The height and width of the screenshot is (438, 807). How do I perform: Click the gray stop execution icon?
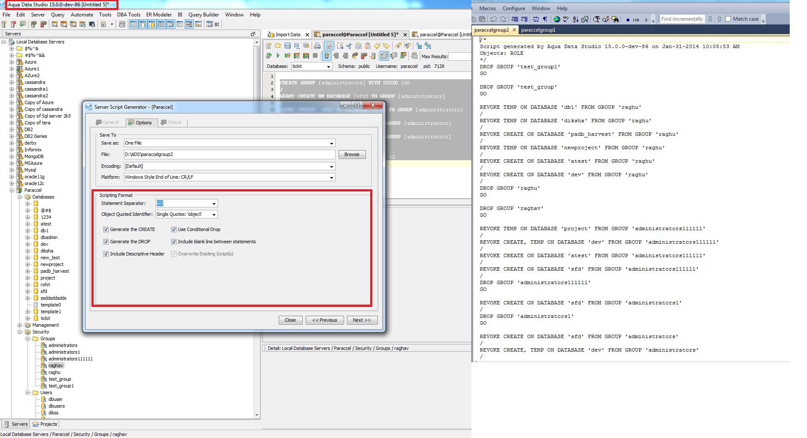[x=315, y=56]
